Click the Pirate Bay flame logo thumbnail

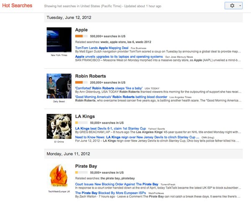point(59,176)
